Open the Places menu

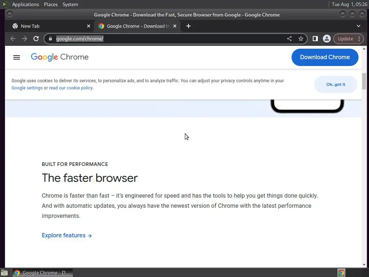click(x=51, y=4)
